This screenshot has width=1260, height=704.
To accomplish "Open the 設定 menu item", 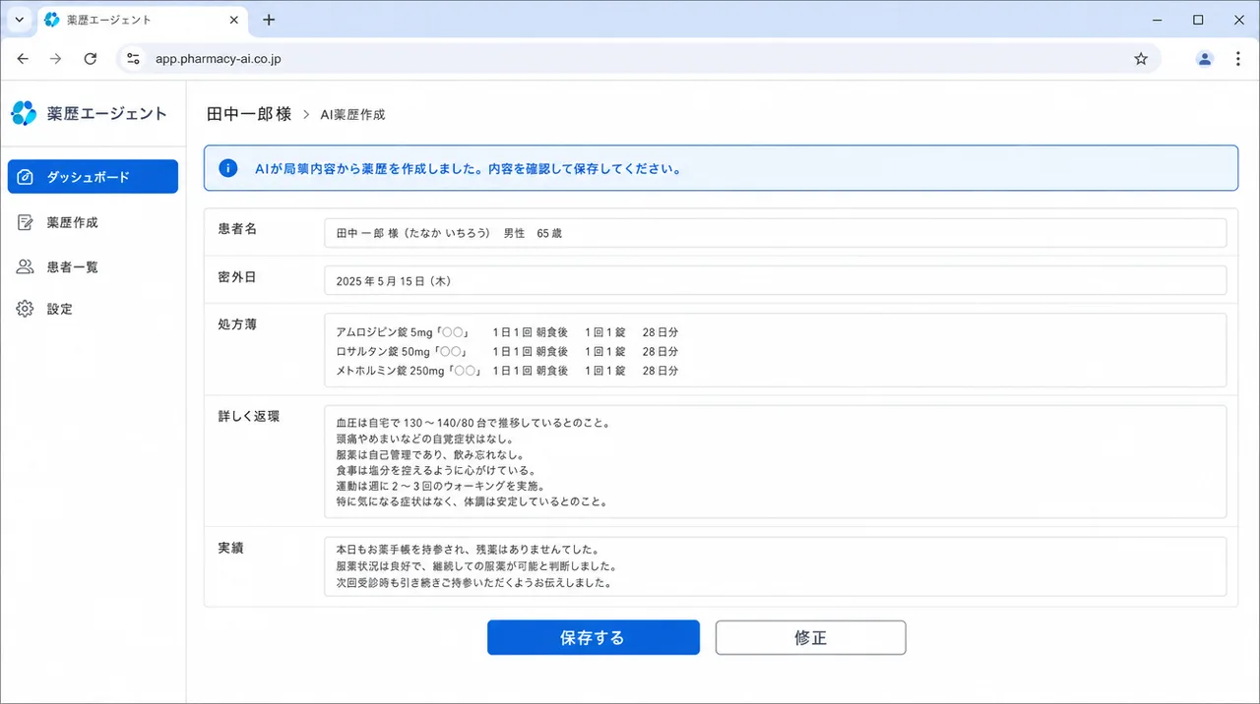I will click(93, 309).
